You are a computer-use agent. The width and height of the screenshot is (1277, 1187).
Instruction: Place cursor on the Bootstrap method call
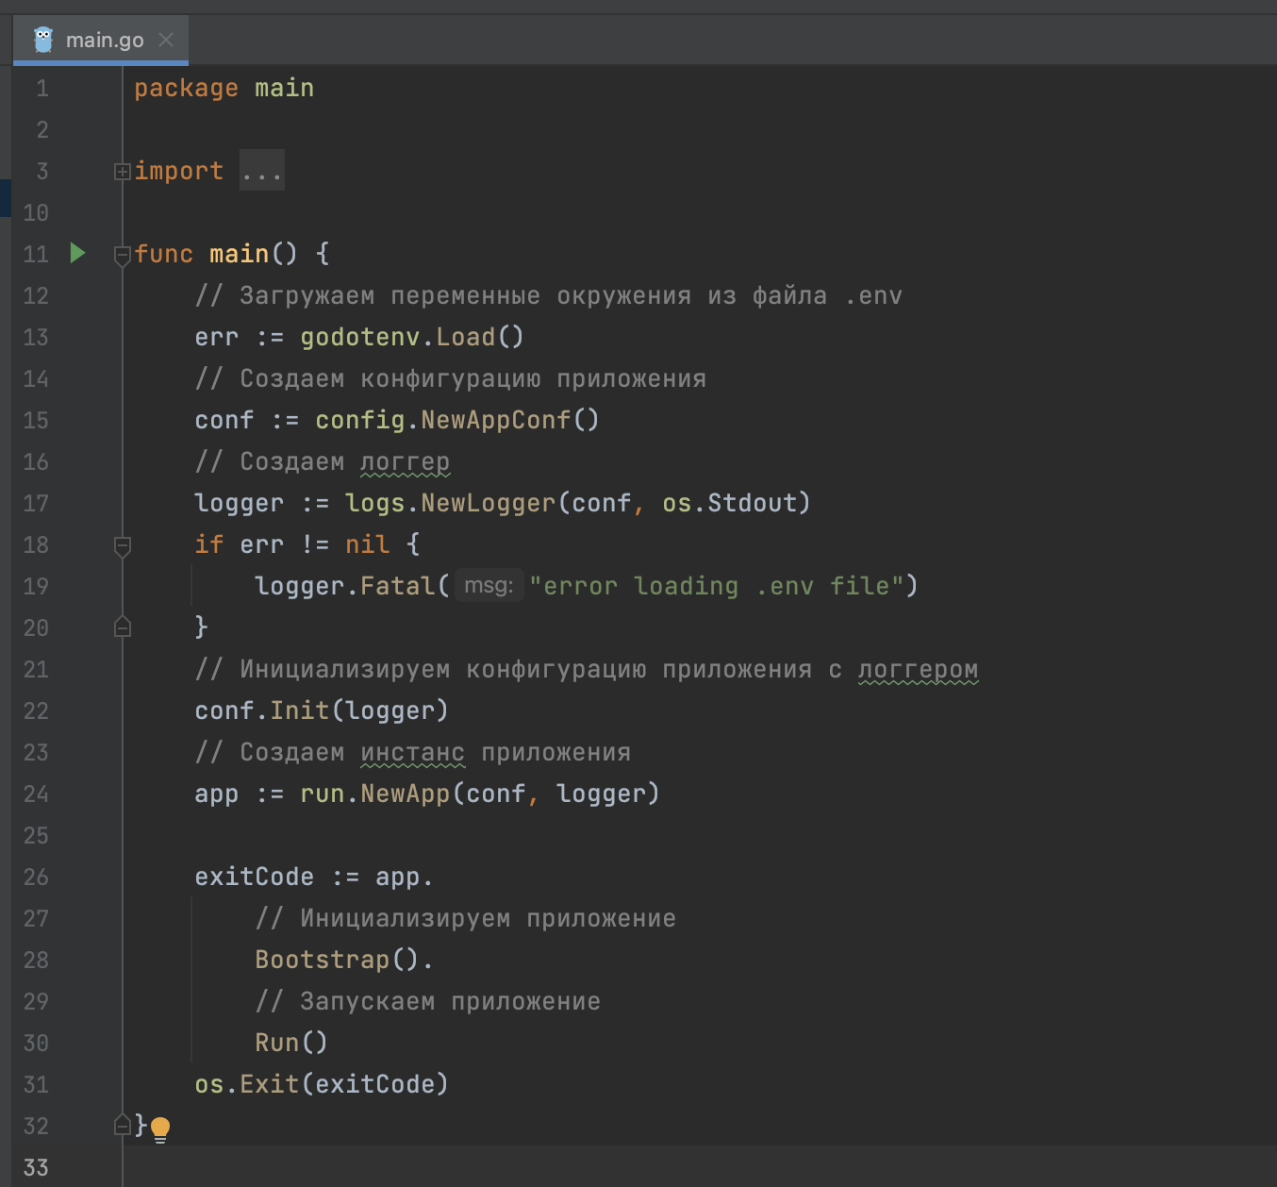(x=322, y=960)
